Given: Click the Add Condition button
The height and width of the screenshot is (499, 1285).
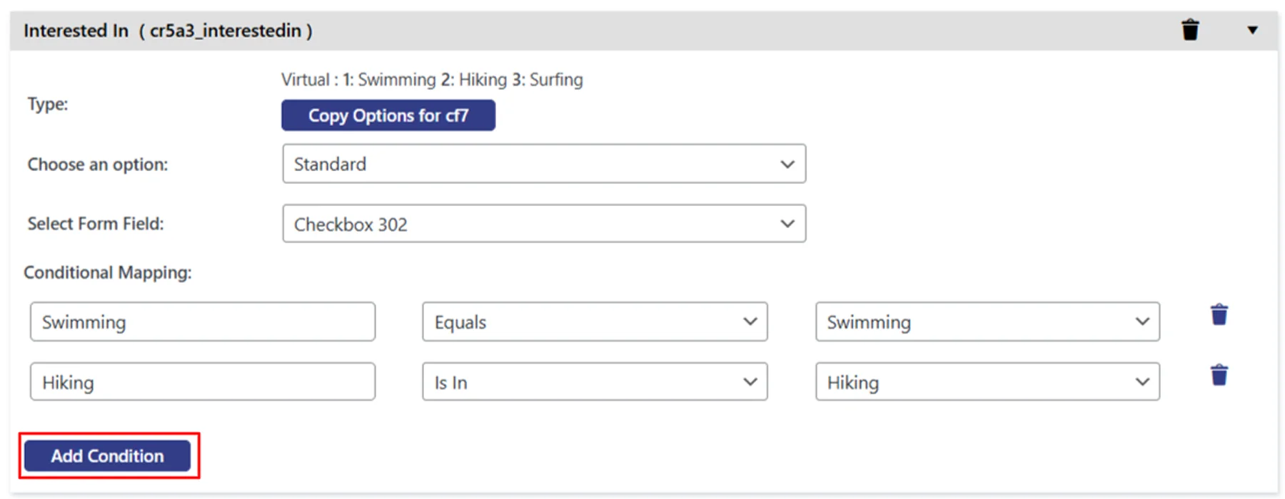Looking at the screenshot, I should (x=107, y=456).
